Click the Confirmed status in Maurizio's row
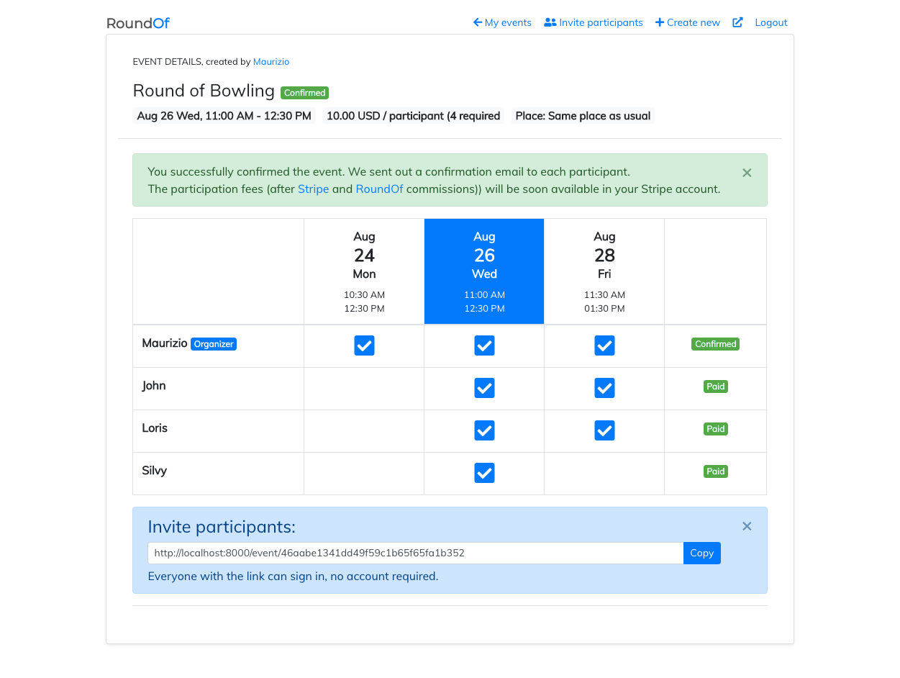 click(715, 344)
